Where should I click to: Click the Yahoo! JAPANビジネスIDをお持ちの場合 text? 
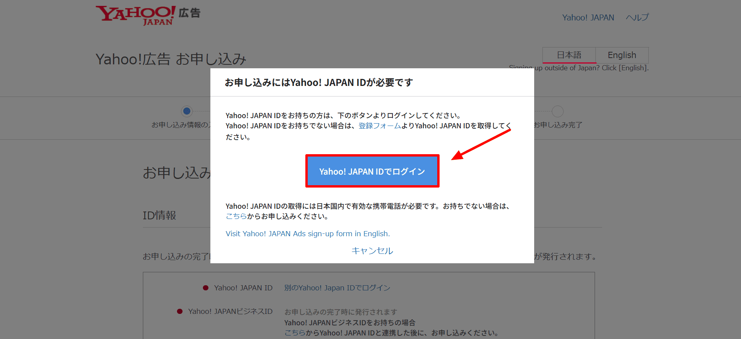pos(350,323)
